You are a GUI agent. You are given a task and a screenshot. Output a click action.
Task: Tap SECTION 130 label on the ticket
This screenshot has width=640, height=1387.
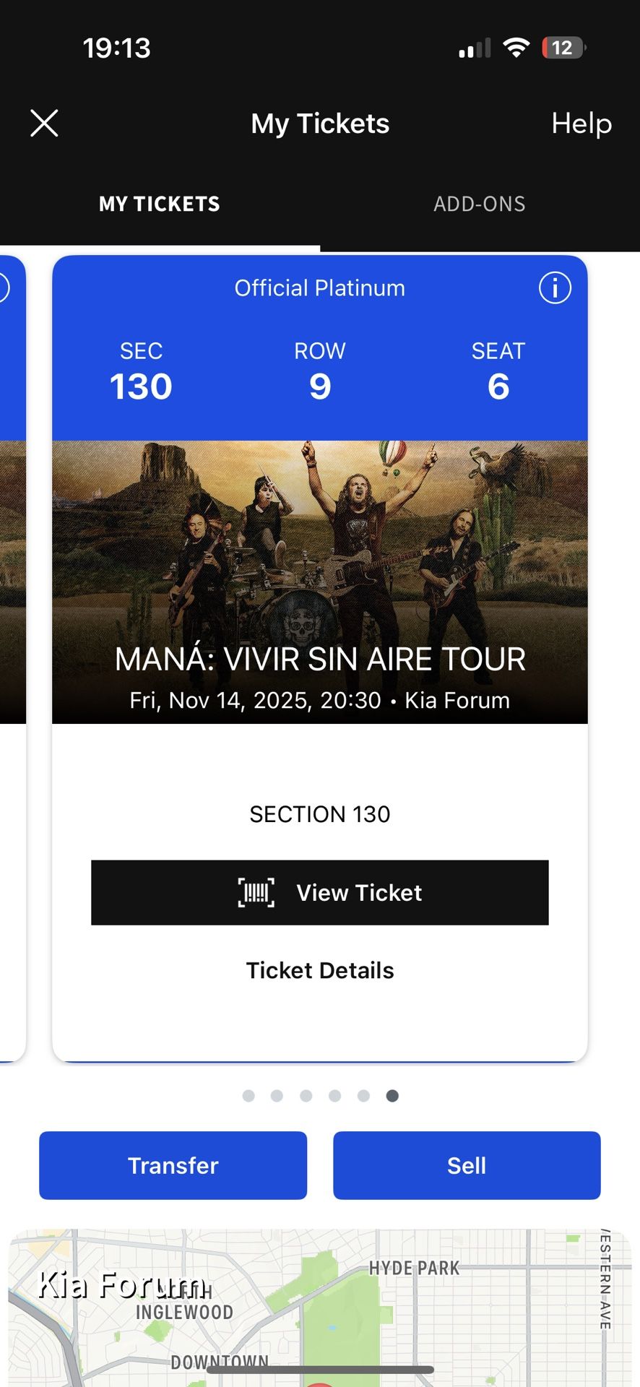320,813
